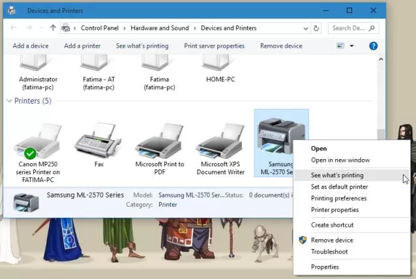Open the view options dropdown arrow
This screenshot has width=416, height=279.
click(351, 46)
